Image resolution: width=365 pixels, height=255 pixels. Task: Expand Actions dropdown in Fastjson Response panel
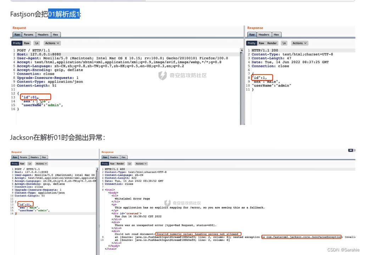click(x=299, y=43)
